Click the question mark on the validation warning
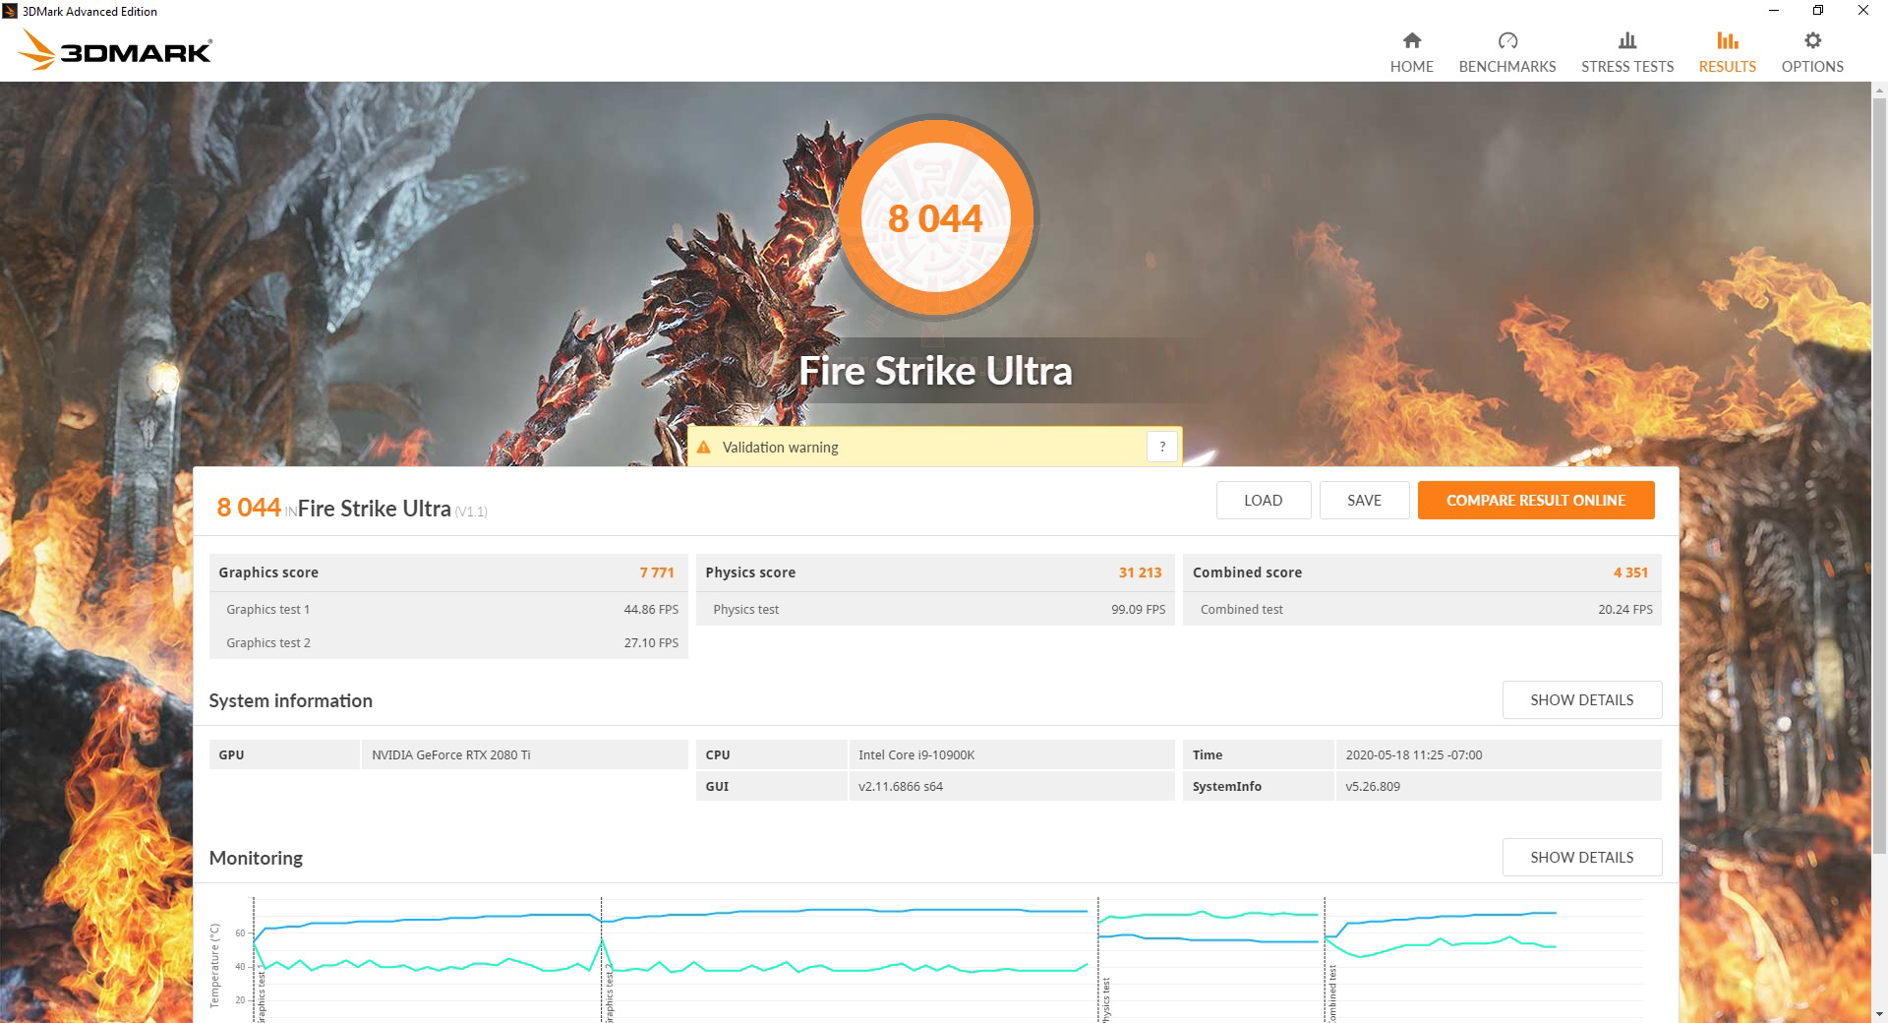Viewport: 1888px width, 1023px height. point(1162,447)
